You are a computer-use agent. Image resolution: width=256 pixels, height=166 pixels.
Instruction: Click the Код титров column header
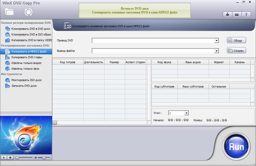pos(68,62)
